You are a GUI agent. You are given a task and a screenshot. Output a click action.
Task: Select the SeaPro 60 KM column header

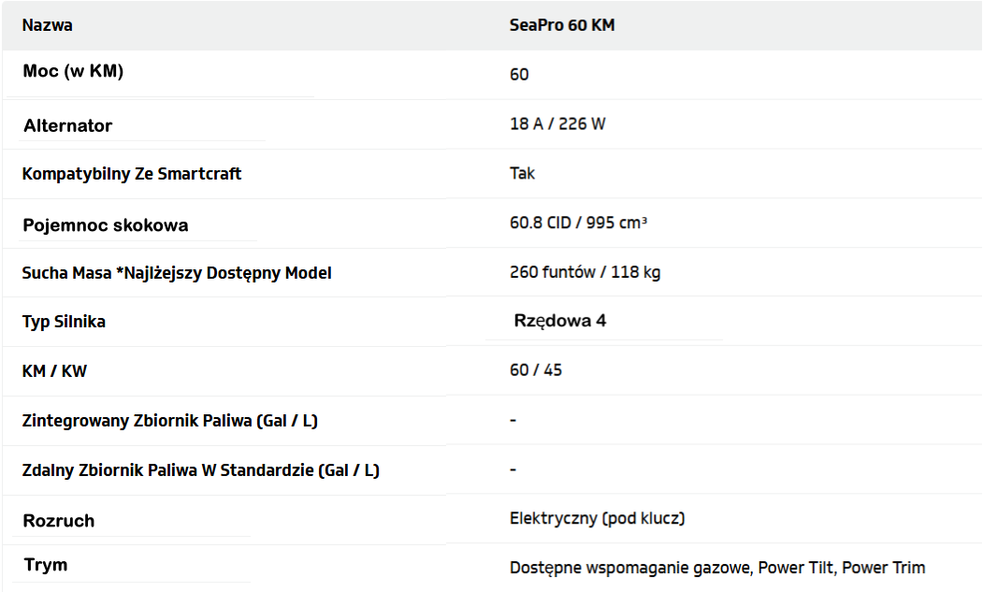(x=561, y=25)
